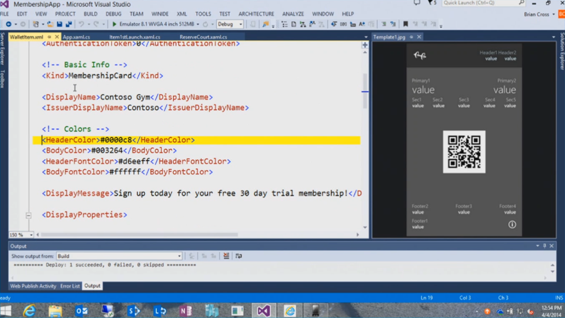Pin the WalletItem.xml tab

pos(49,37)
